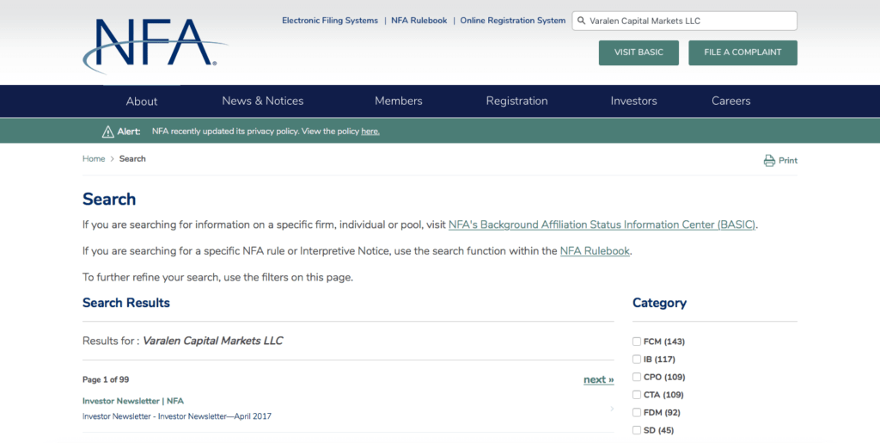The image size is (880, 443).
Task: Click the magnifier icon in search box
Action: click(x=582, y=21)
